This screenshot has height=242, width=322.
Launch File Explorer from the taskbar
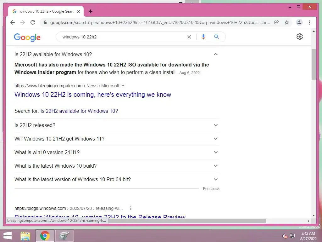25,236
